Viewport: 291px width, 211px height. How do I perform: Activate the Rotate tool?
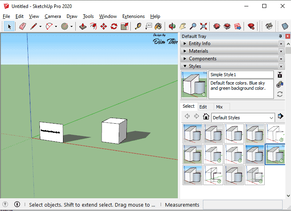click(x=114, y=26)
